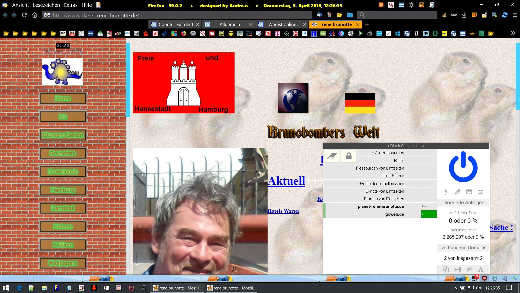Open the uBlock request logger icon
The width and height of the screenshot is (520, 293).
[469, 192]
